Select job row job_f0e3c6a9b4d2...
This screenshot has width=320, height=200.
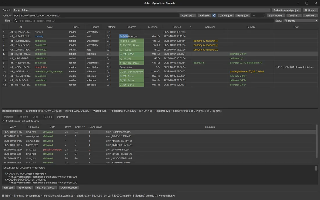[160, 32]
